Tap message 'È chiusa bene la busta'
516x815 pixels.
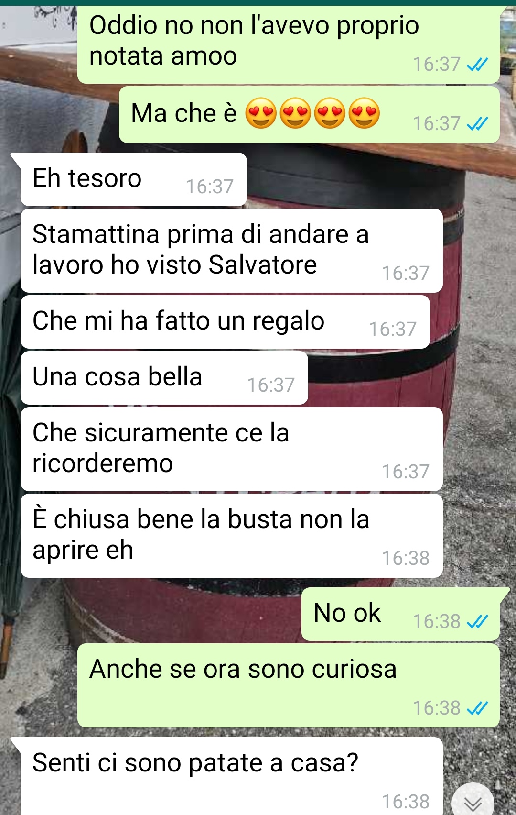pos(231,536)
